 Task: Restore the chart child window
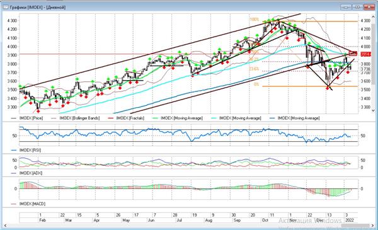click(357, 7)
